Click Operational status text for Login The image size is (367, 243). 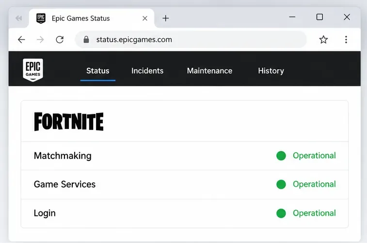(314, 213)
